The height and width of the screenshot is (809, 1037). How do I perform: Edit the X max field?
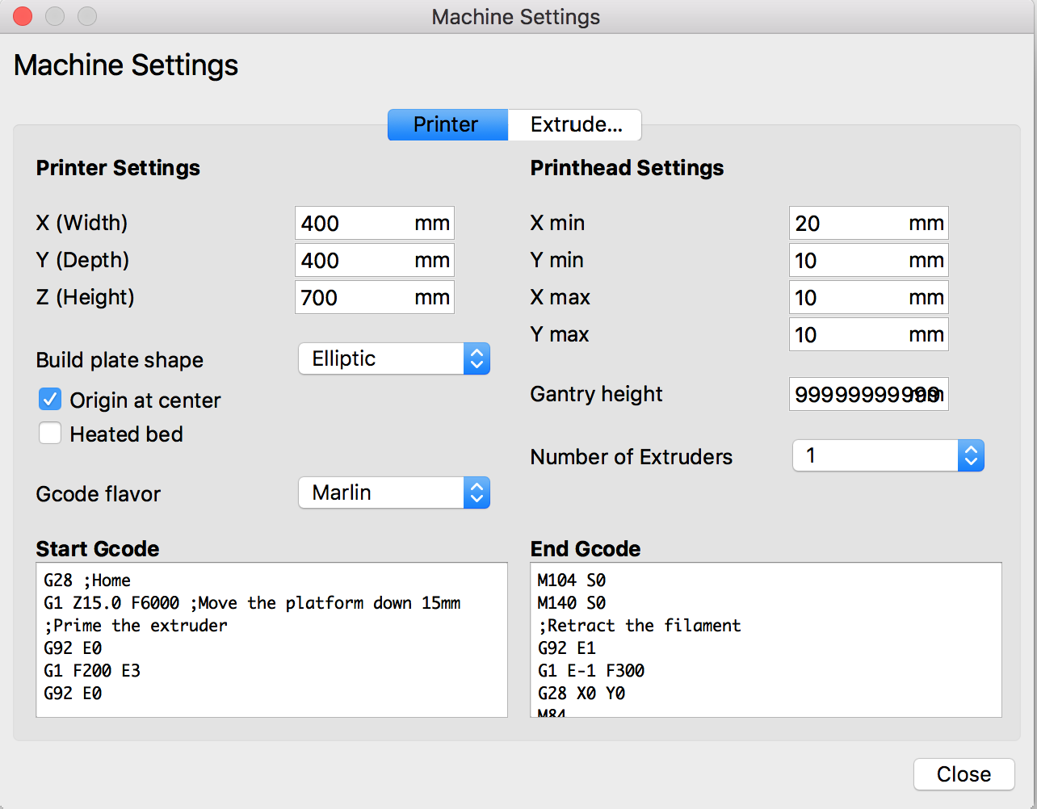tap(869, 297)
